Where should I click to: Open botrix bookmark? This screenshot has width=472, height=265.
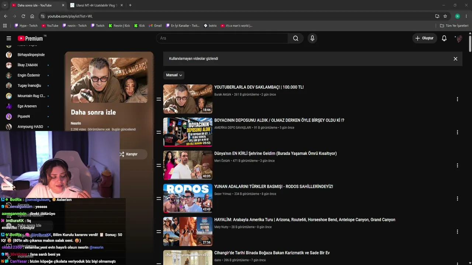tap(210, 26)
